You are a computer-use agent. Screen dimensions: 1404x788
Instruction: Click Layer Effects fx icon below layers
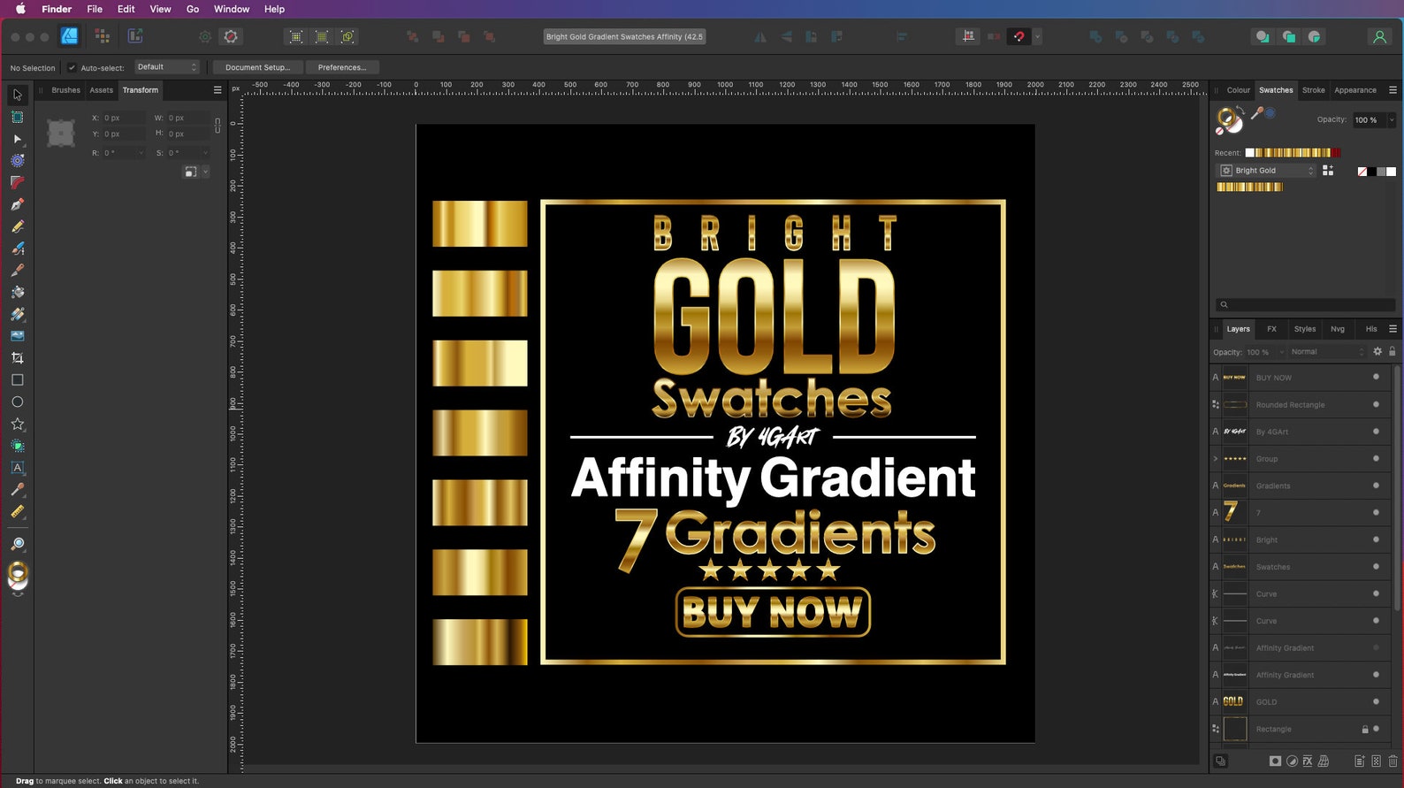(1308, 761)
